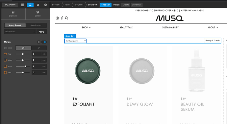Duplicate the Shop Sort element
The width and height of the screenshot is (227, 124).
click(x=13, y=14)
